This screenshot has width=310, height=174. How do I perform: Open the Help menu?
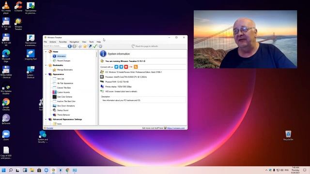coord(99,42)
